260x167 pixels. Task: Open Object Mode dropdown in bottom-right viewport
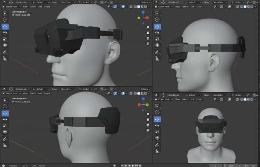pos(164,99)
